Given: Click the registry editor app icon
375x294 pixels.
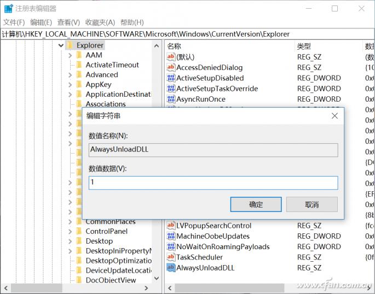Looking at the screenshot, I should (x=9, y=9).
